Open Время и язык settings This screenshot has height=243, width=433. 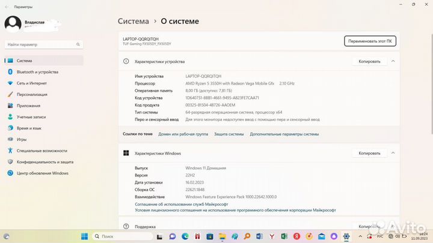pos(29,128)
